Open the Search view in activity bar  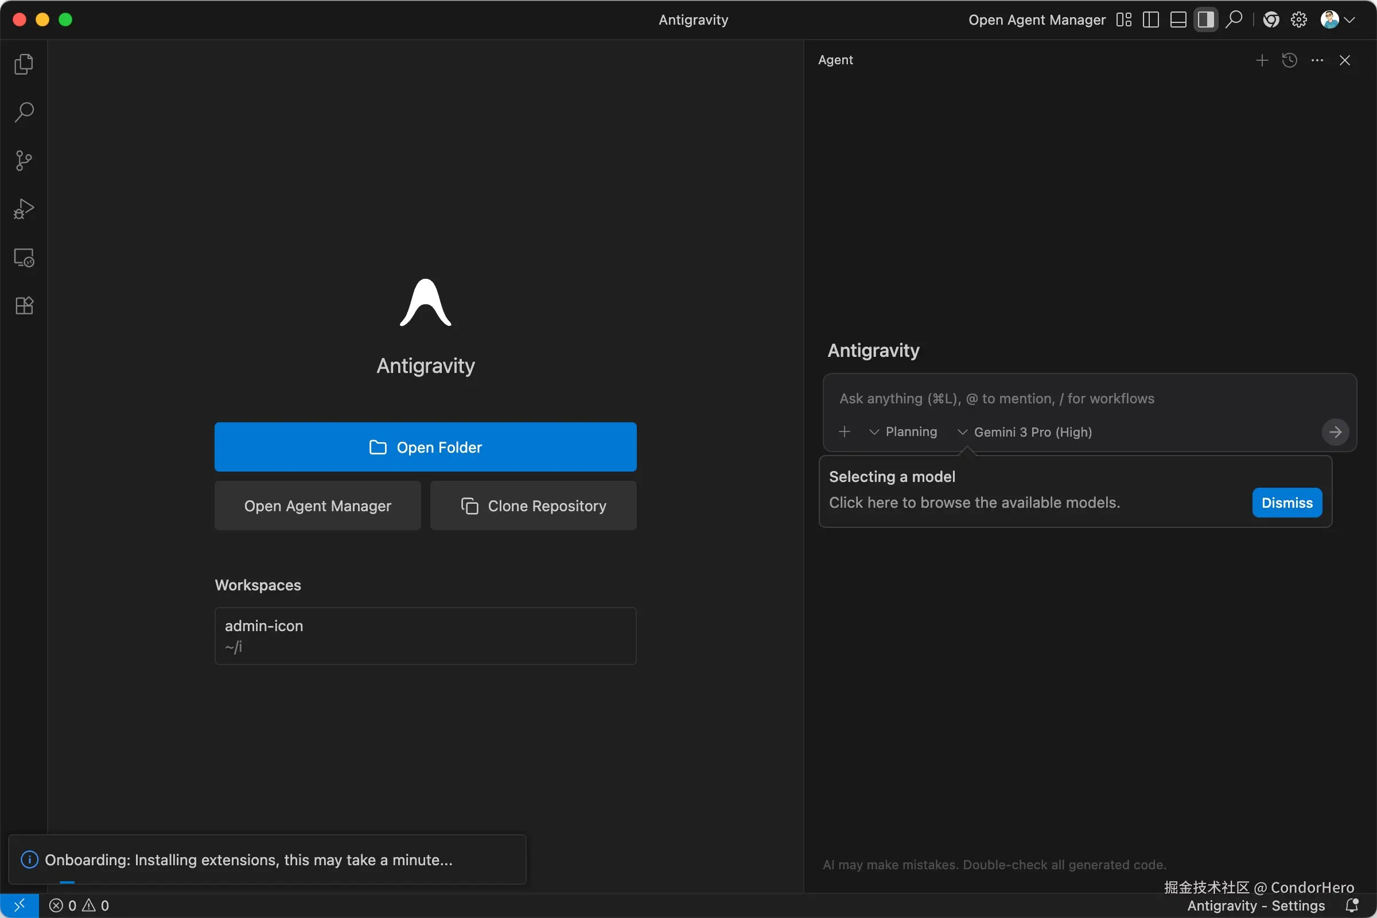tap(24, 112)
